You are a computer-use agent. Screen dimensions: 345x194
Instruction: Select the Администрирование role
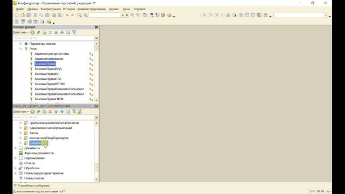(49, 59)
